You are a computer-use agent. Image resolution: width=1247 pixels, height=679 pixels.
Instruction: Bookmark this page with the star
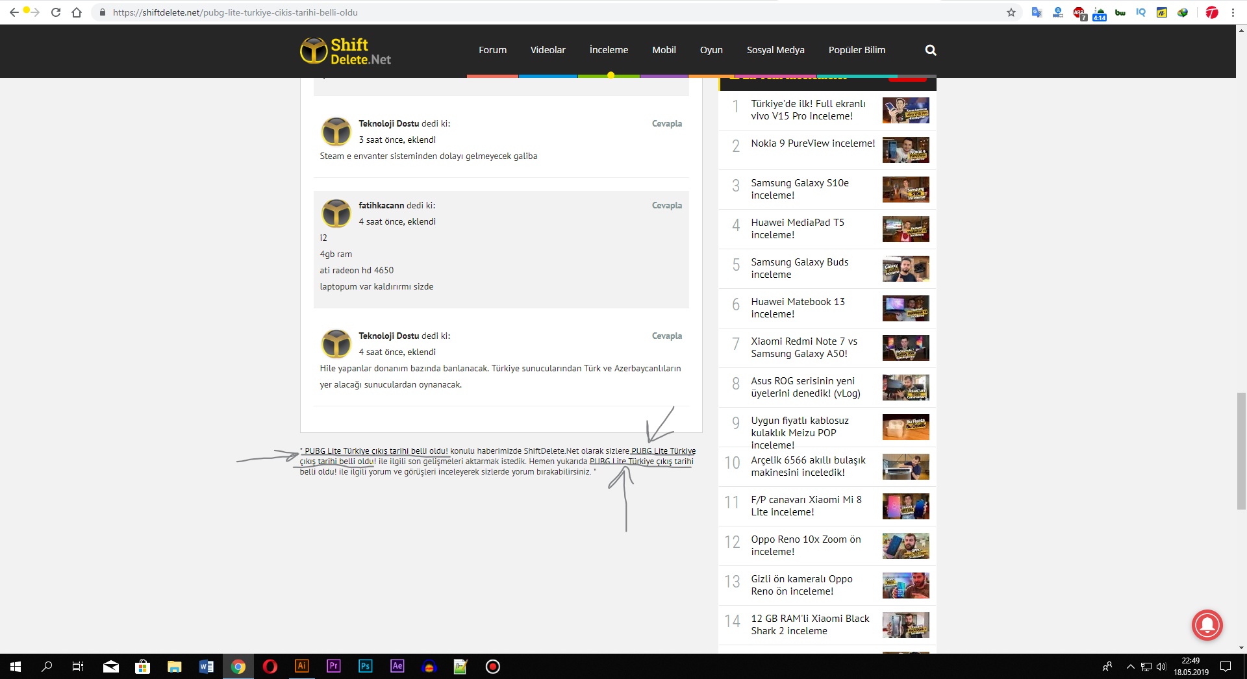tap(1011, 12)
